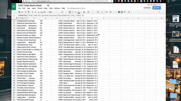181x101 pixels.
Task: Toggle italic formatting
Action: click(73, 12)
